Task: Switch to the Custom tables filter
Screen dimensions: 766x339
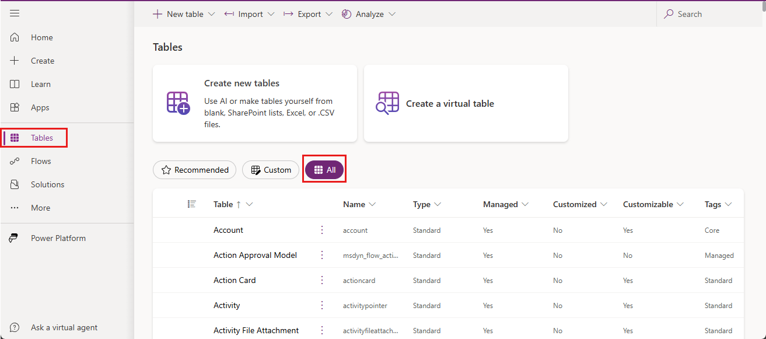Action: tap(271, 170)
